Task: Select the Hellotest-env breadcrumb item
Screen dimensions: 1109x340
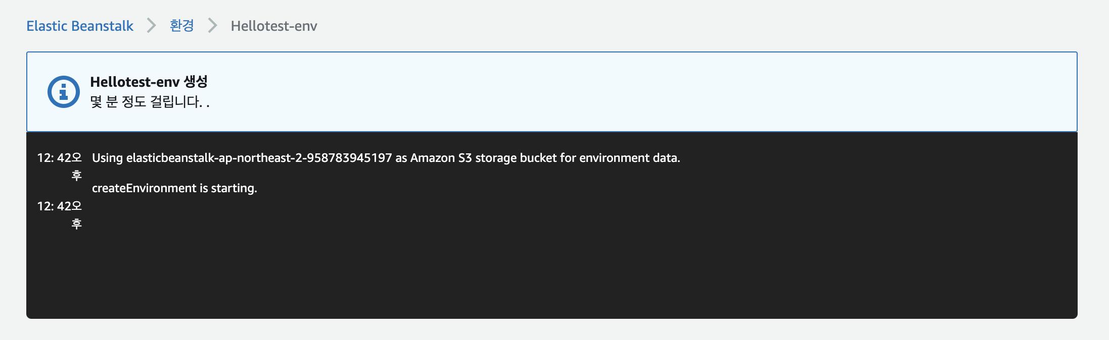Action: [x=274, y=26]
